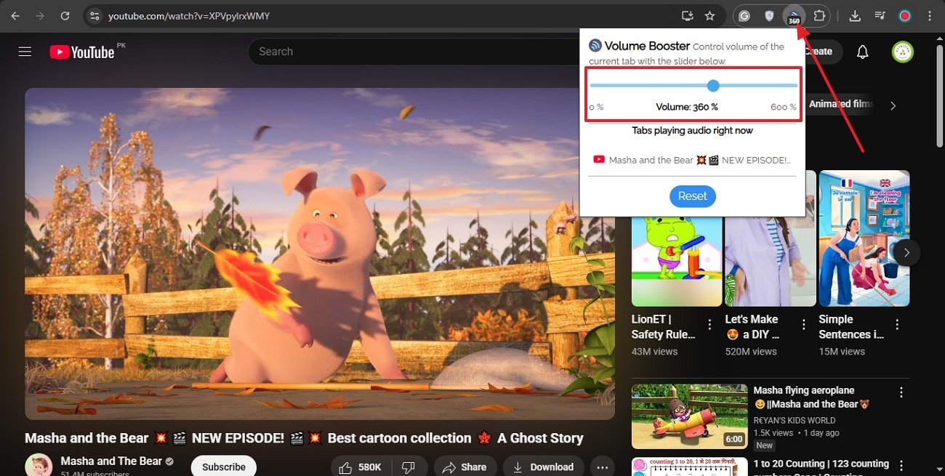Open the Simple Sentences short thumbnail
Image resolution: width=945 pixels, height=476 pixels.
coord(864,238)
